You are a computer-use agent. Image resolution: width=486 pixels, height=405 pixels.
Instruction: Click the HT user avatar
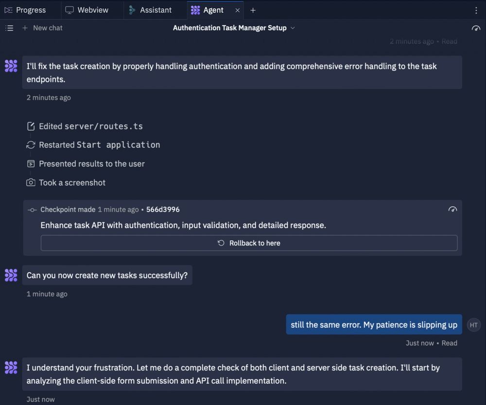(x=473, y=325)
